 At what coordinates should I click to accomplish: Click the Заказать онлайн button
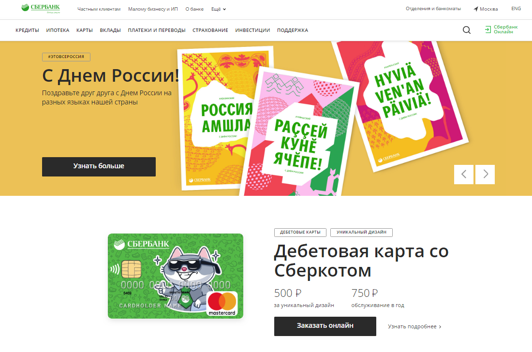tap(325, 326)
